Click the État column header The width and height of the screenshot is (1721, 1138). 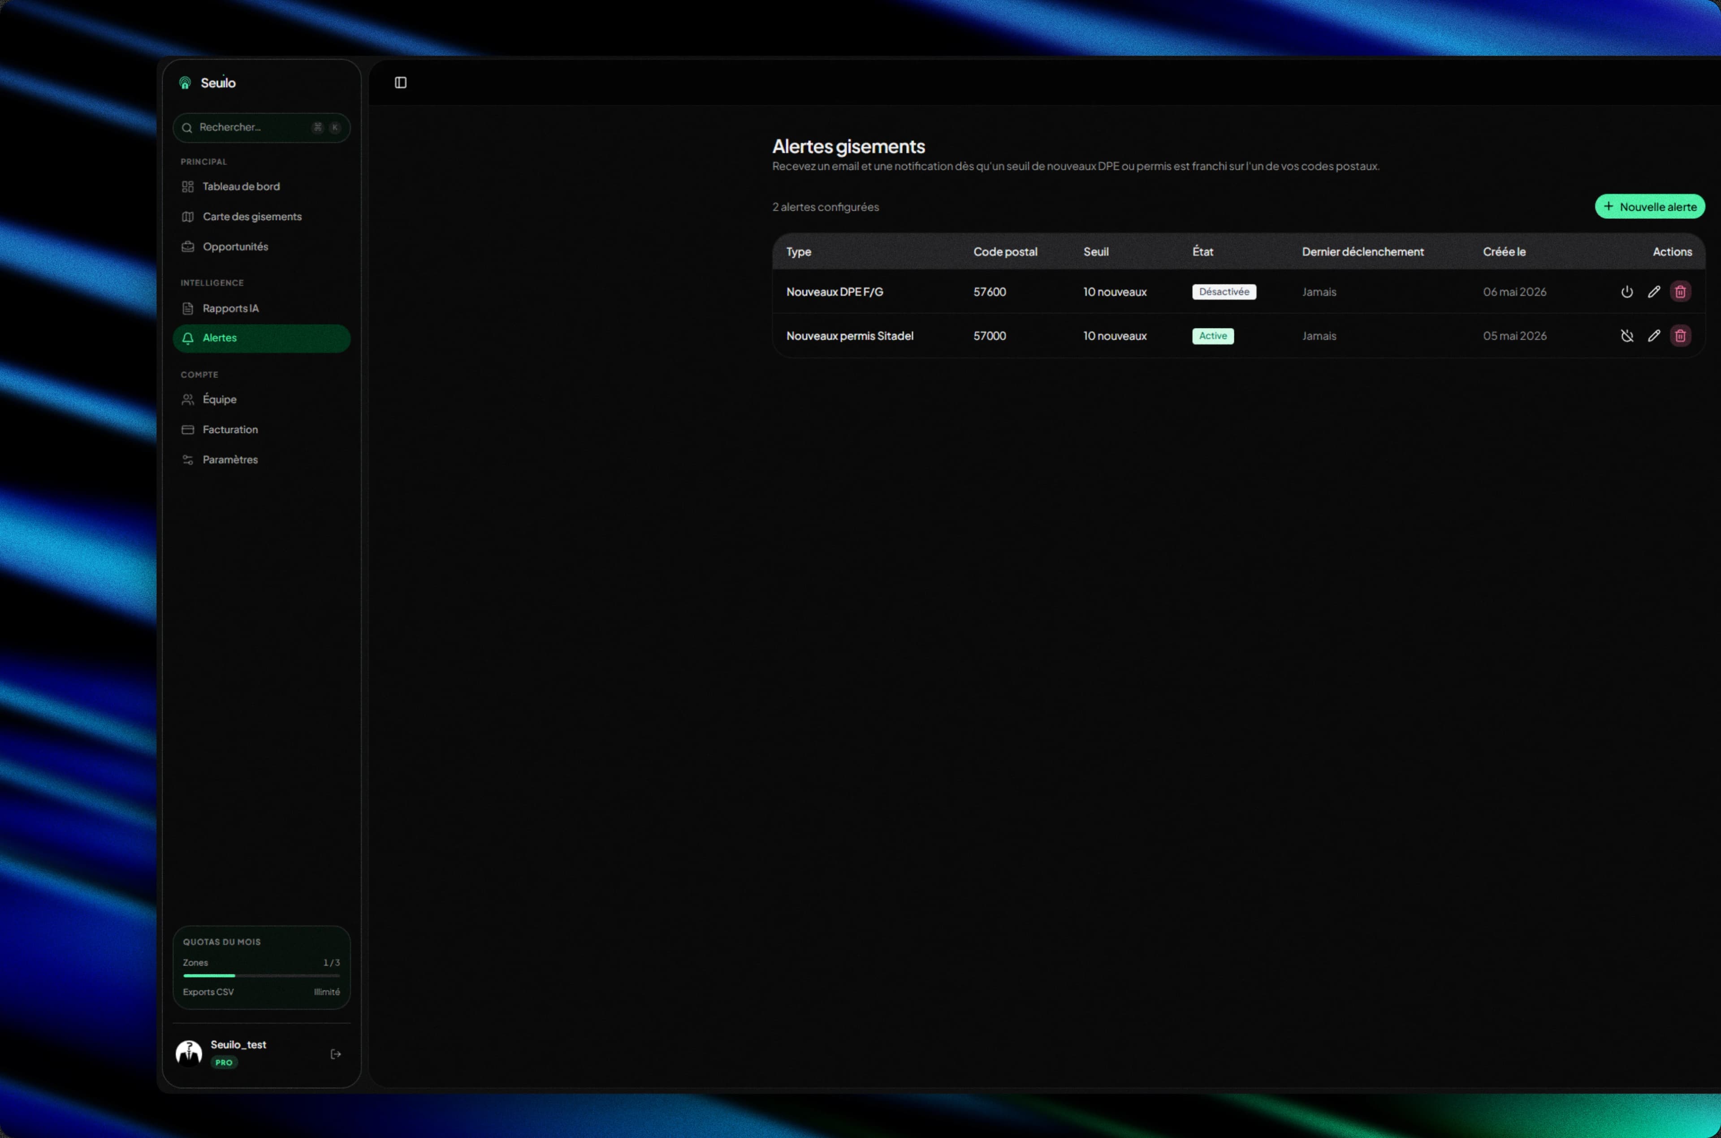click(x=1203, y=252)
